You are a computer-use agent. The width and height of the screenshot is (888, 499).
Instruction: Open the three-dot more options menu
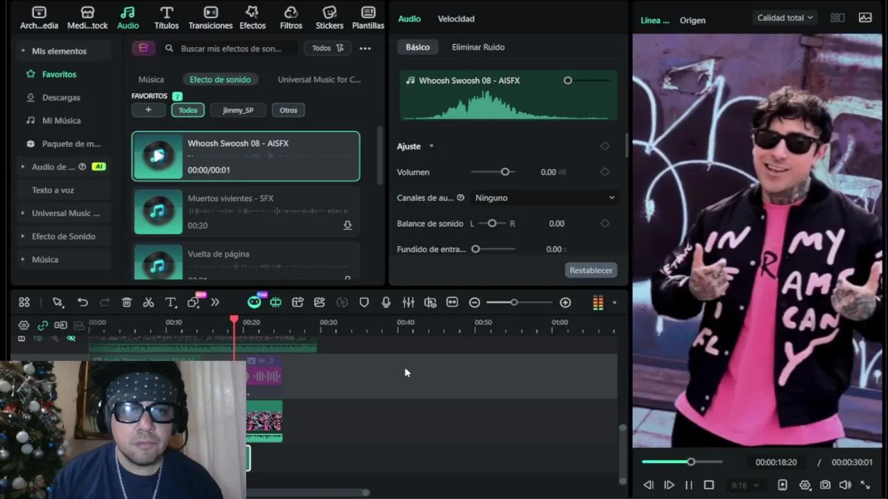(x=365, y=49)
